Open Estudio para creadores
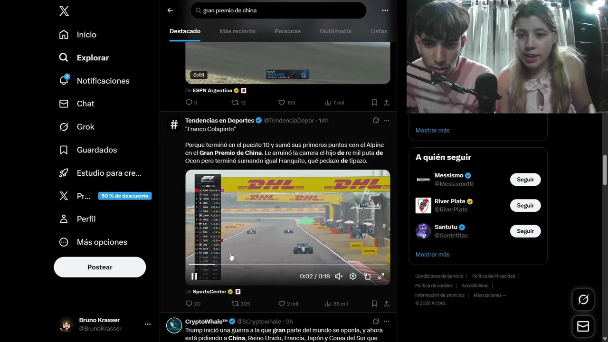Image resolution: width=608 pixels, height=342 pixels. [x=100, y=173]
